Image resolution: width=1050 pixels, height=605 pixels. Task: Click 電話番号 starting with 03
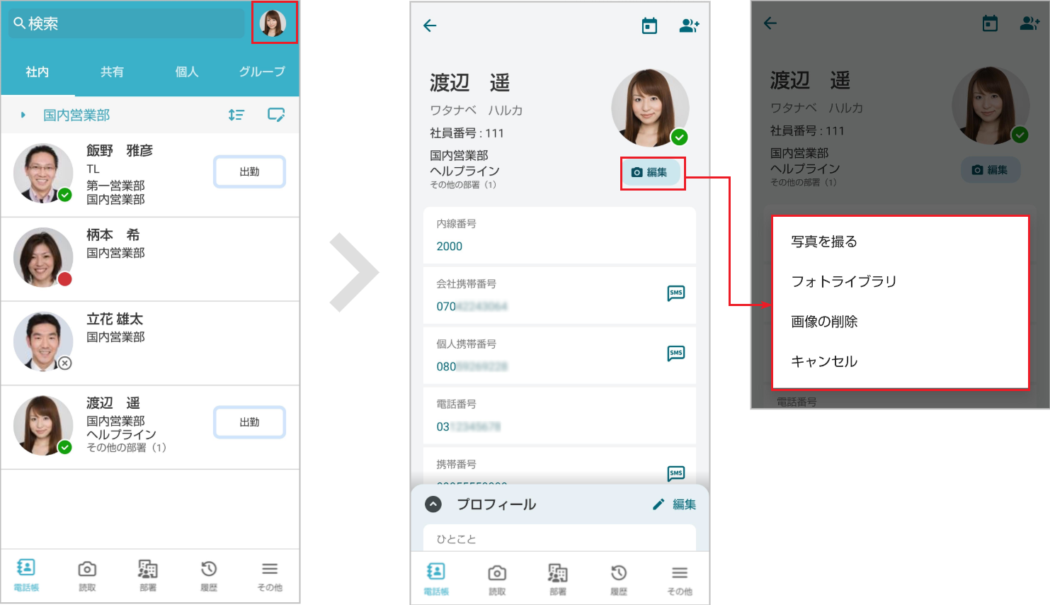(469, 426)
